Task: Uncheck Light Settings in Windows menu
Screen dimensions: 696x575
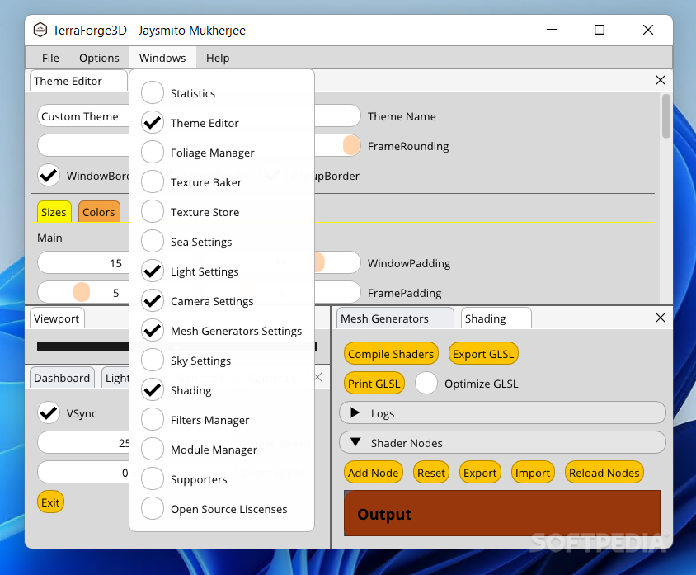Action: (x=153, y=271)
